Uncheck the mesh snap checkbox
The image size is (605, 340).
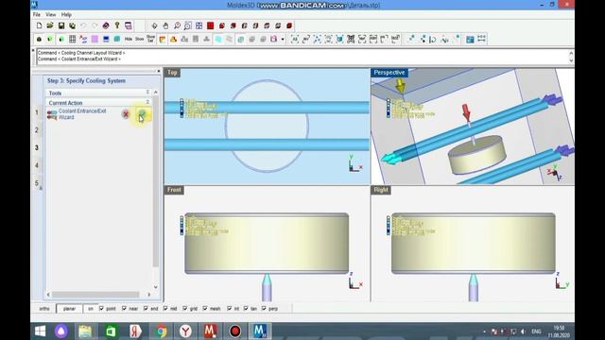click(205, 309)
